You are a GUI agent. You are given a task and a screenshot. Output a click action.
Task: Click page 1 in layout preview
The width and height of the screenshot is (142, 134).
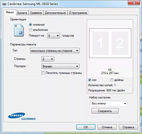point(100,43)
